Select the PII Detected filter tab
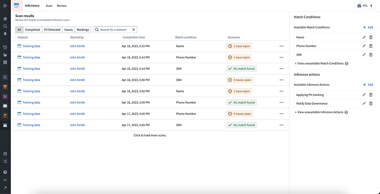The image size is (380, 194). tap(52, 30)
